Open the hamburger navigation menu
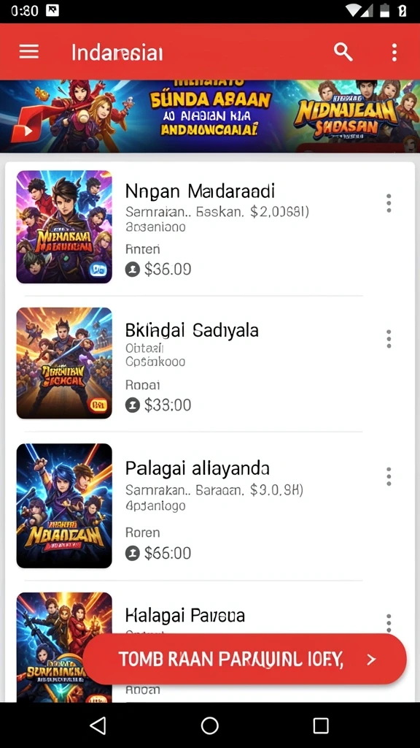The height and width of the screenshot is (748, 420). (28, 52)
